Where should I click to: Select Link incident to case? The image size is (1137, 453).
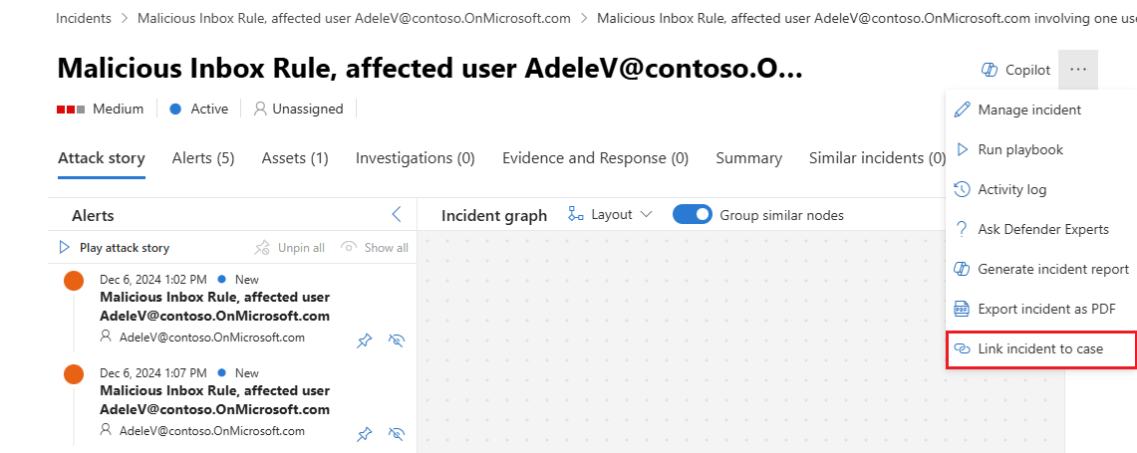tap(1040, 348)
